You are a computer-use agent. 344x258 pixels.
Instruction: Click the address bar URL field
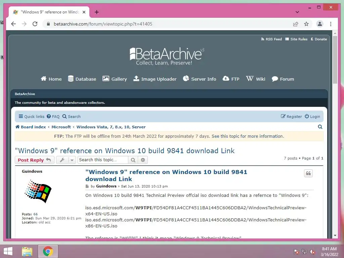click(167, 24)
